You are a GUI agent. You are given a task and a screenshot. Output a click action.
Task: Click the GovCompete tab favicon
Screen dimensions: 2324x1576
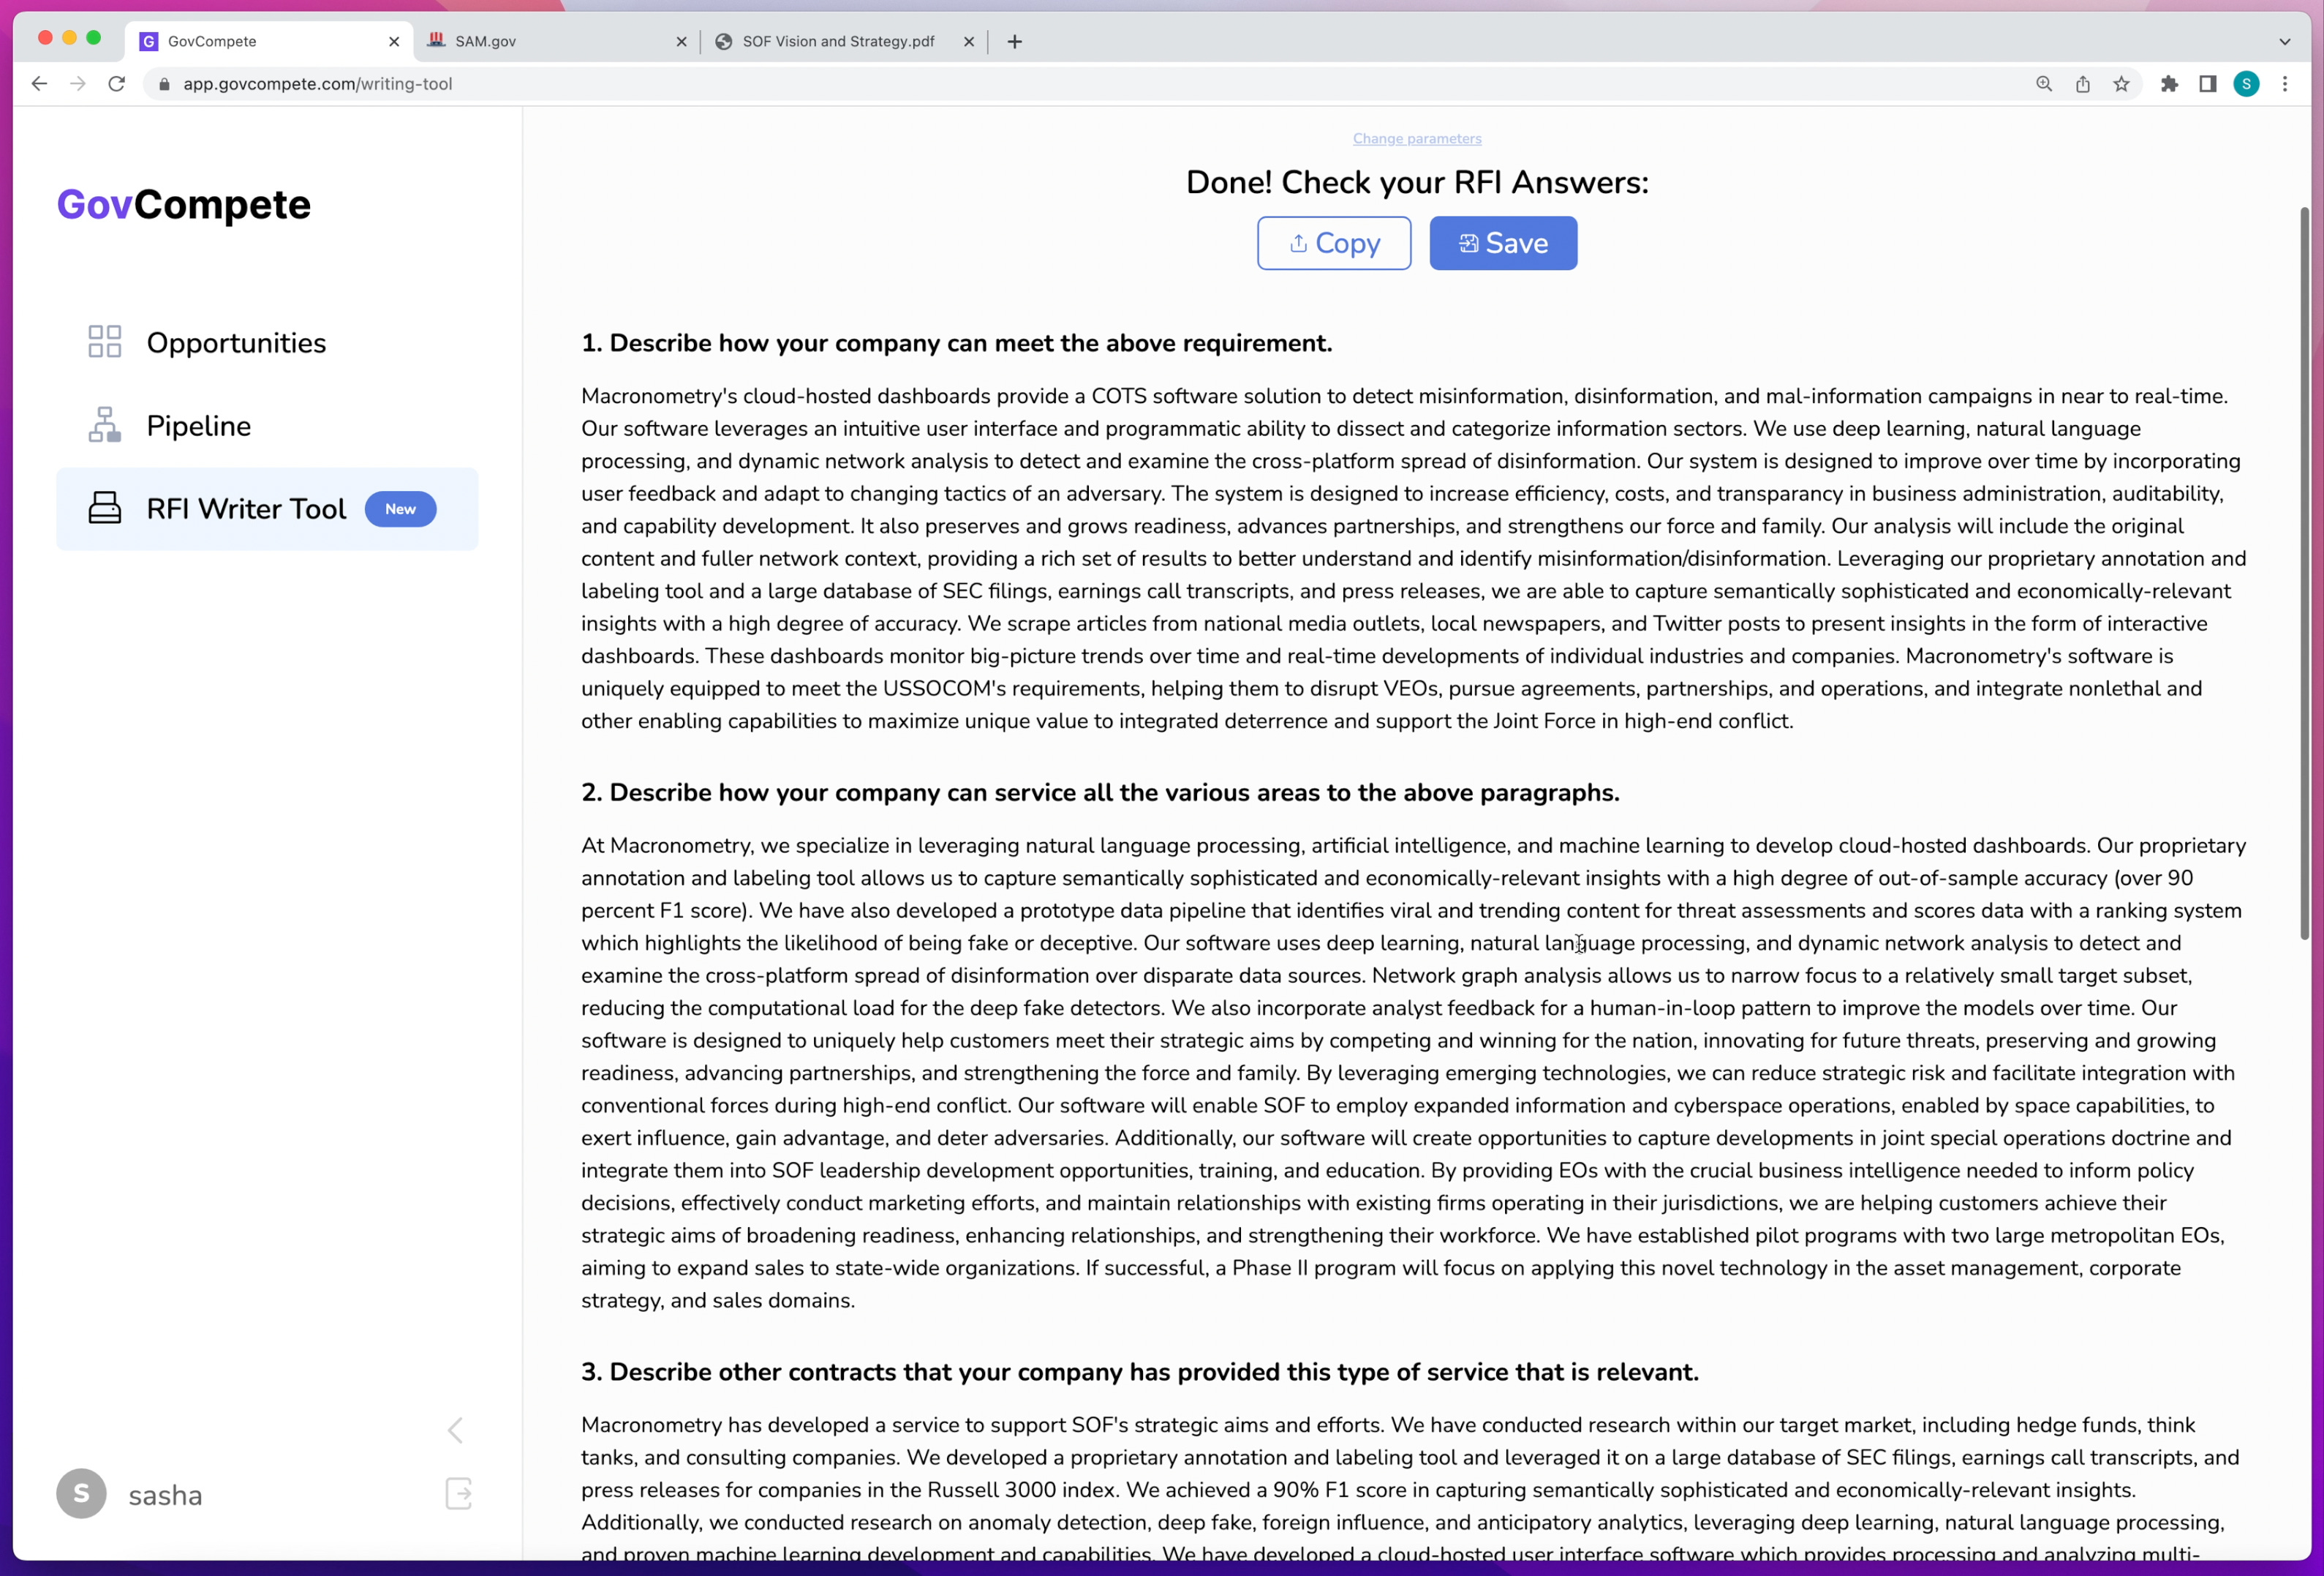pos(149,41)
